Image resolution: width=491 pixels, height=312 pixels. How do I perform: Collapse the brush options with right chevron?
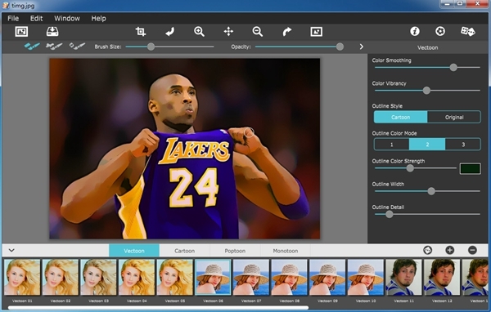pos(362,47)
